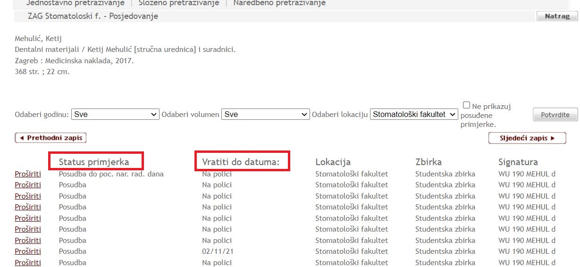Enable 'Ne prikazuj posuđene primjerke' checkbox
This screenshot has width=580, height=267.
point(466,105)
